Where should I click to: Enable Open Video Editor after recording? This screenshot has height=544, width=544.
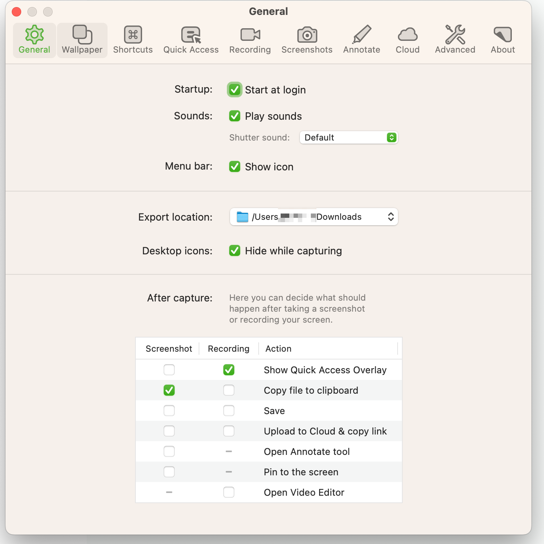(x=229, y=492)
